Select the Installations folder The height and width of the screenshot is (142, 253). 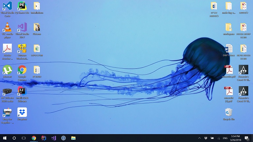37,6
